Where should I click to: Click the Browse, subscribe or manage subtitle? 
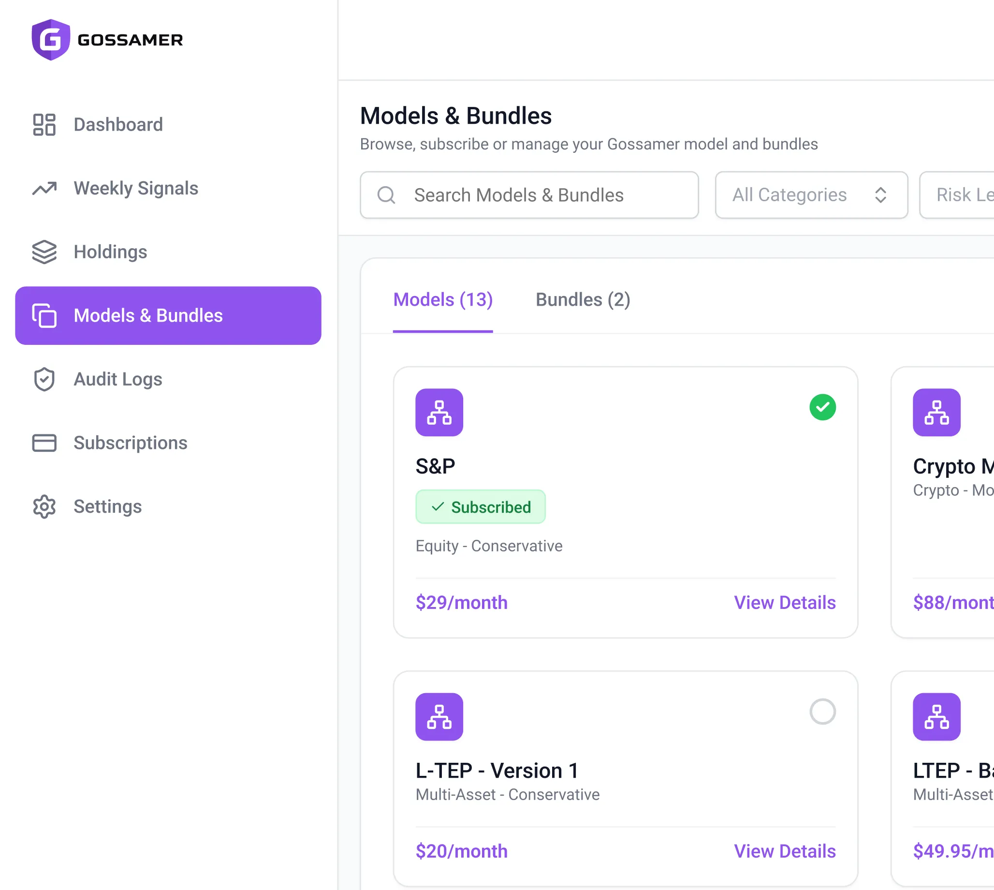point(589,144)
